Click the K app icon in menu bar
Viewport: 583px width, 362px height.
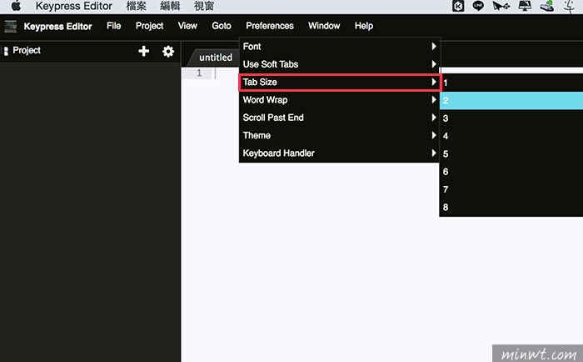click(458, 6)
